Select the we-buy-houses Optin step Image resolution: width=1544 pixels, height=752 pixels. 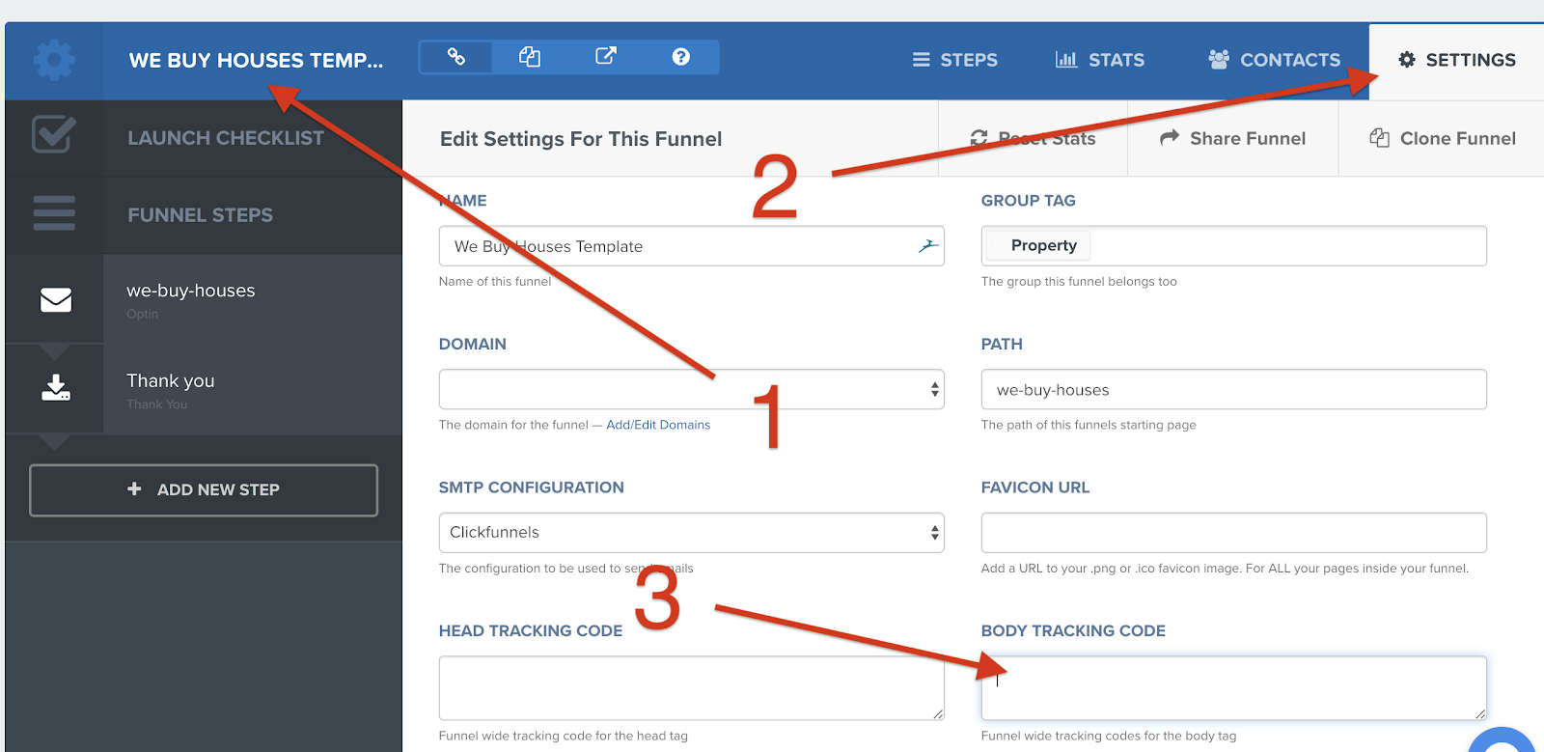pos(204,299)
